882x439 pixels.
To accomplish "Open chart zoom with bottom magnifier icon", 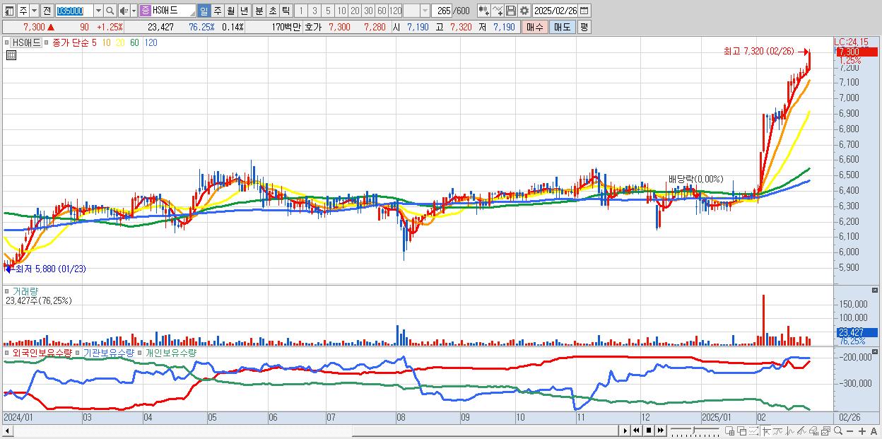I will 838,431.
